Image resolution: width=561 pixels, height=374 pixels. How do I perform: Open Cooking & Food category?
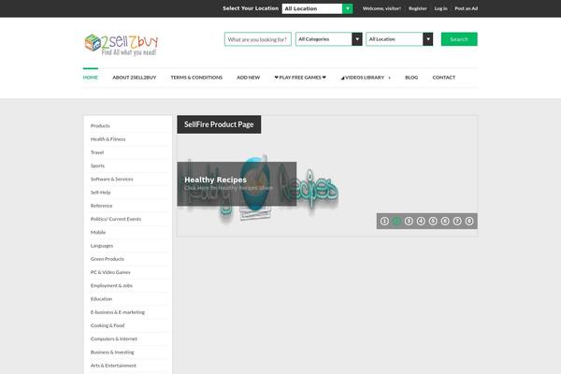tap(108, 325)
